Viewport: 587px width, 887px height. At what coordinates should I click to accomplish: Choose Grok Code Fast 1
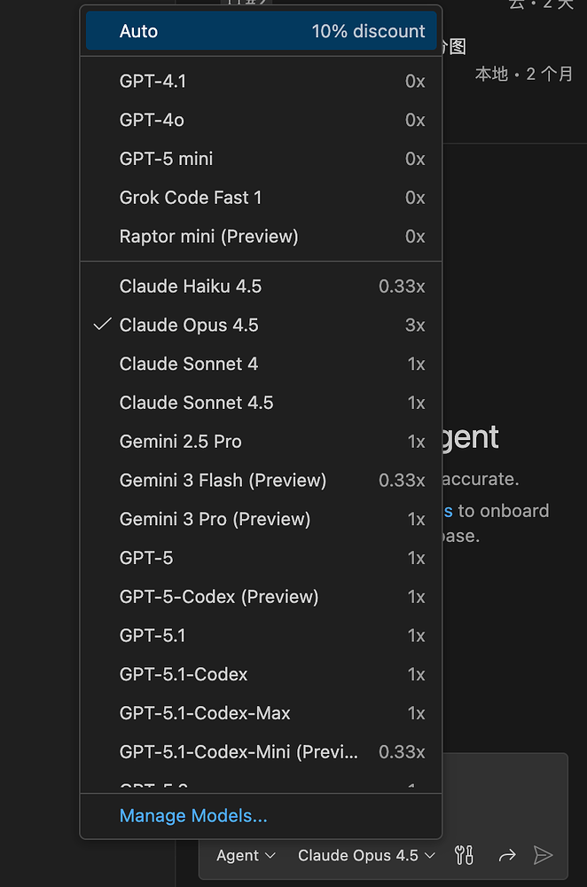coord(261,198)
